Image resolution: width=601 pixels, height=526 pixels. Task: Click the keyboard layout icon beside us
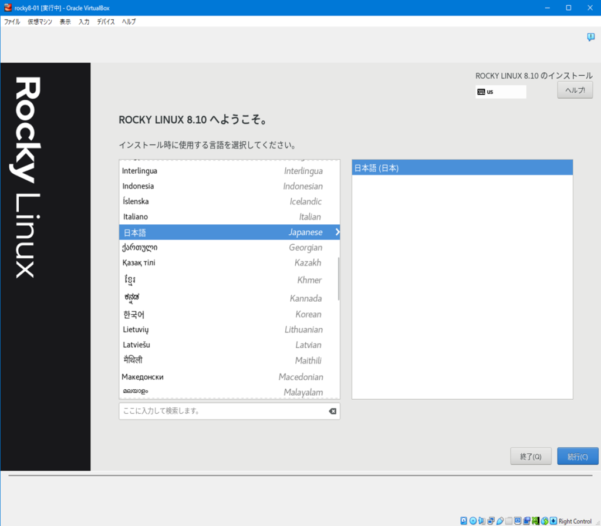(481, 92)
